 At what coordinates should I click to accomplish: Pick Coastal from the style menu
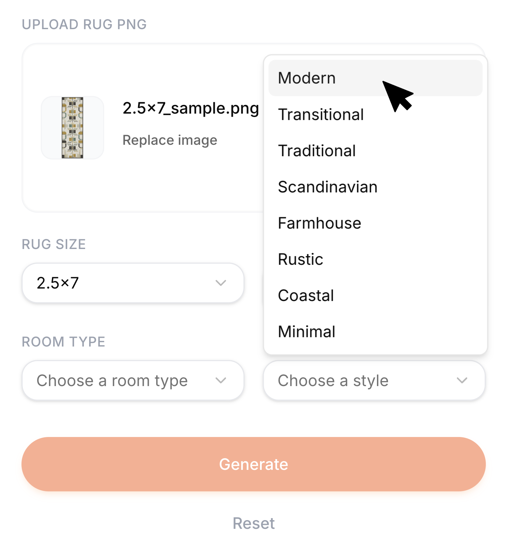coord(306,296)
